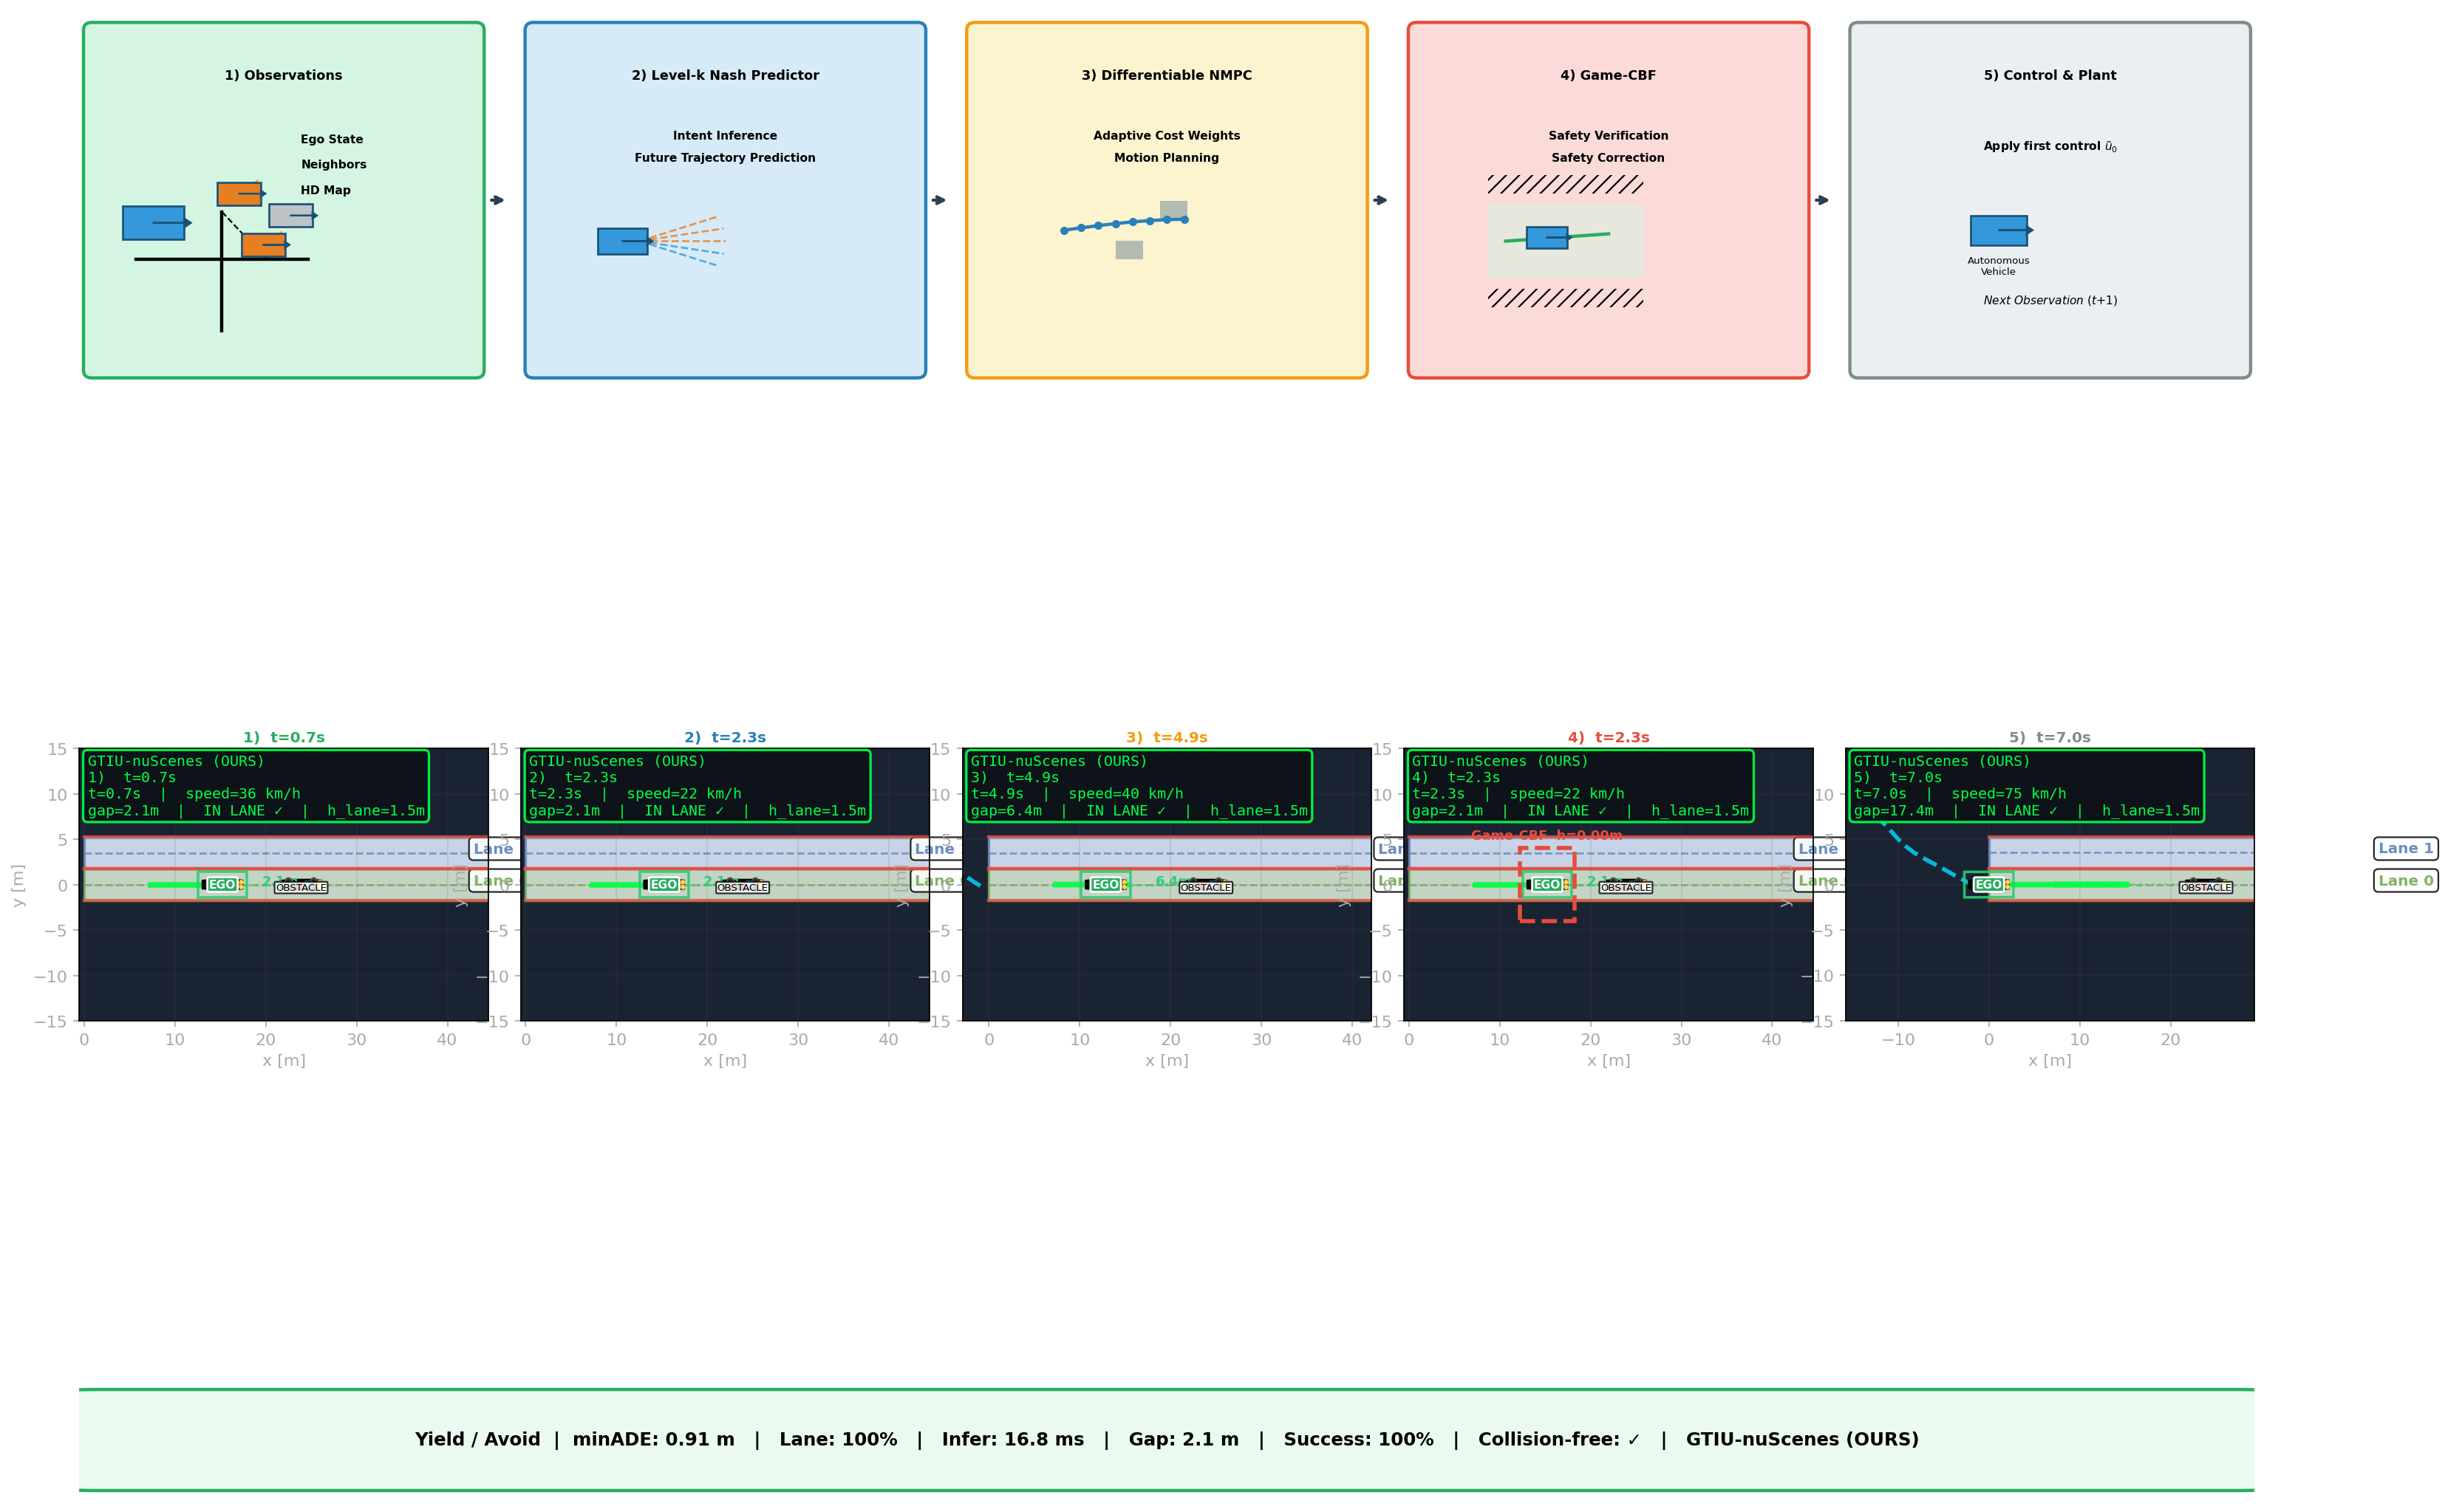Click the EGO marker in the 3) t=4.9s plot

coord(1105,884)
